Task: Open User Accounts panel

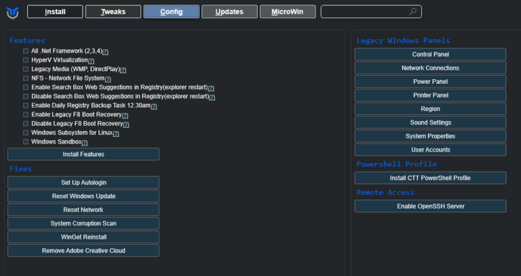Action: 430,149
